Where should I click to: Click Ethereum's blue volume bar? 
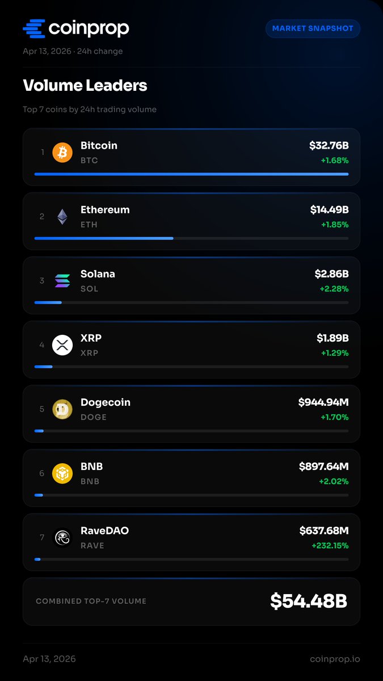pyautogui.click(x=104, y=238)
